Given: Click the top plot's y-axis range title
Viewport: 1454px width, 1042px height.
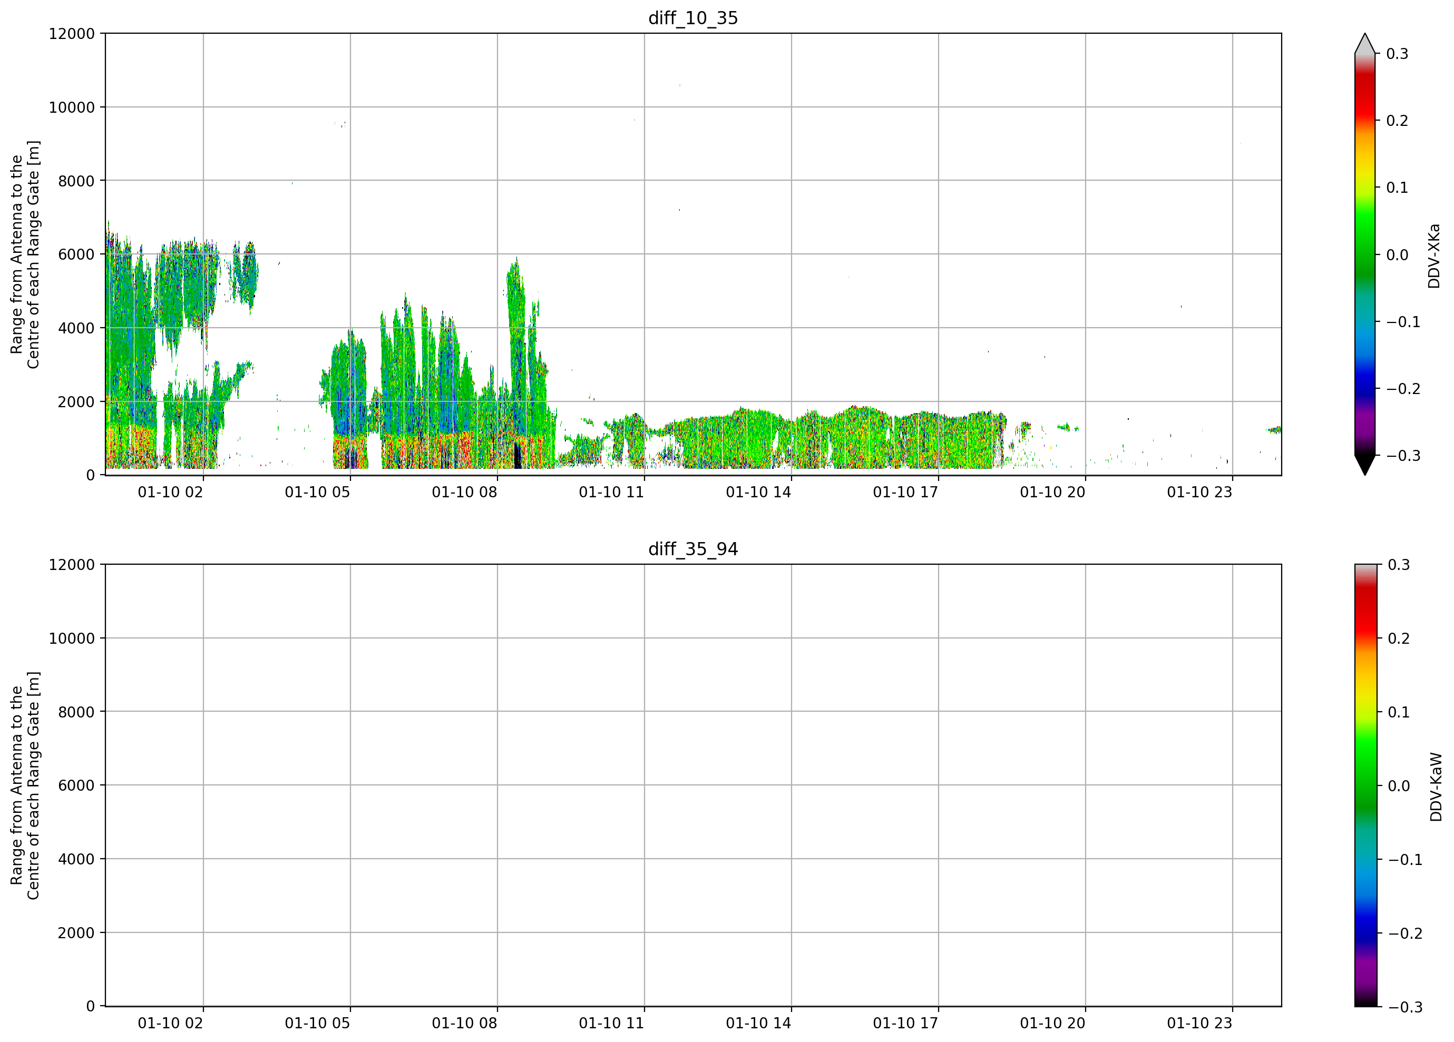Looking at the screenshot, I should (25, 254).
